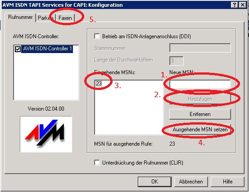Click the Neue MSN input field
The image size is (249, 192).
[x=200, y=85]
